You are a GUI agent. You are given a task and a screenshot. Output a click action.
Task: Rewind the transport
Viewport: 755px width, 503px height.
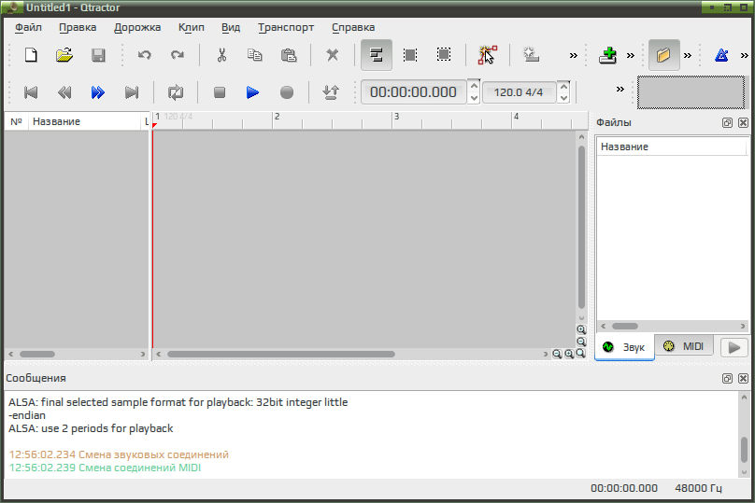[x=64, y=92]
